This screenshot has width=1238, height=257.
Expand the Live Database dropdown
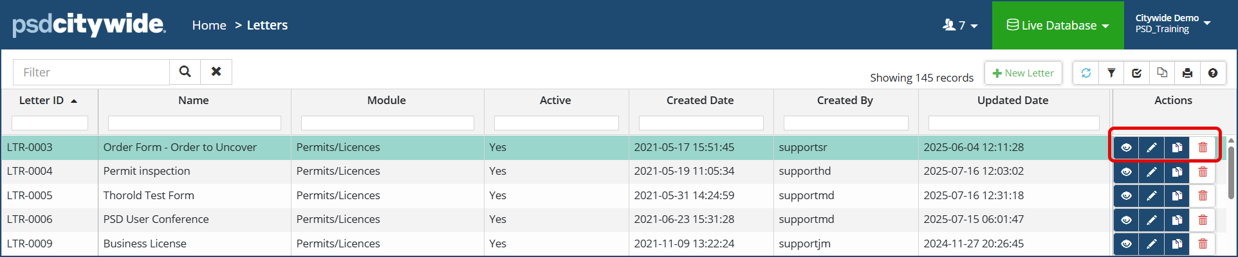point(1058,26)
